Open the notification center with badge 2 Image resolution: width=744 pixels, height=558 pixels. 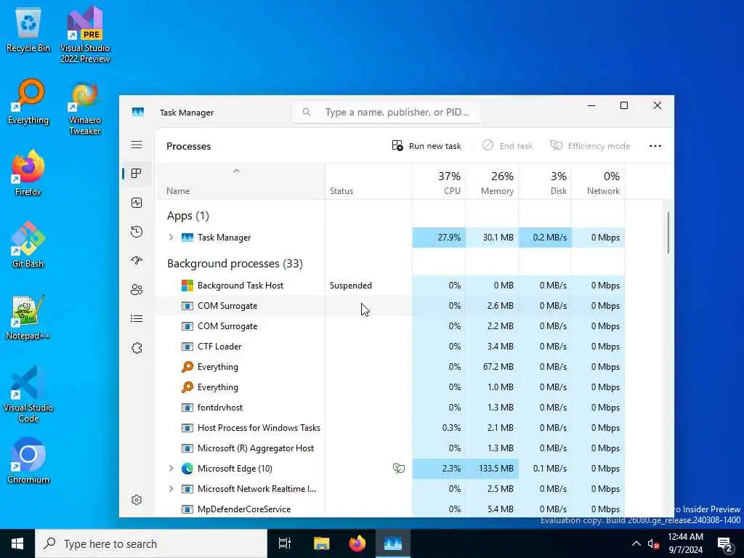click(x=725, y=543)
